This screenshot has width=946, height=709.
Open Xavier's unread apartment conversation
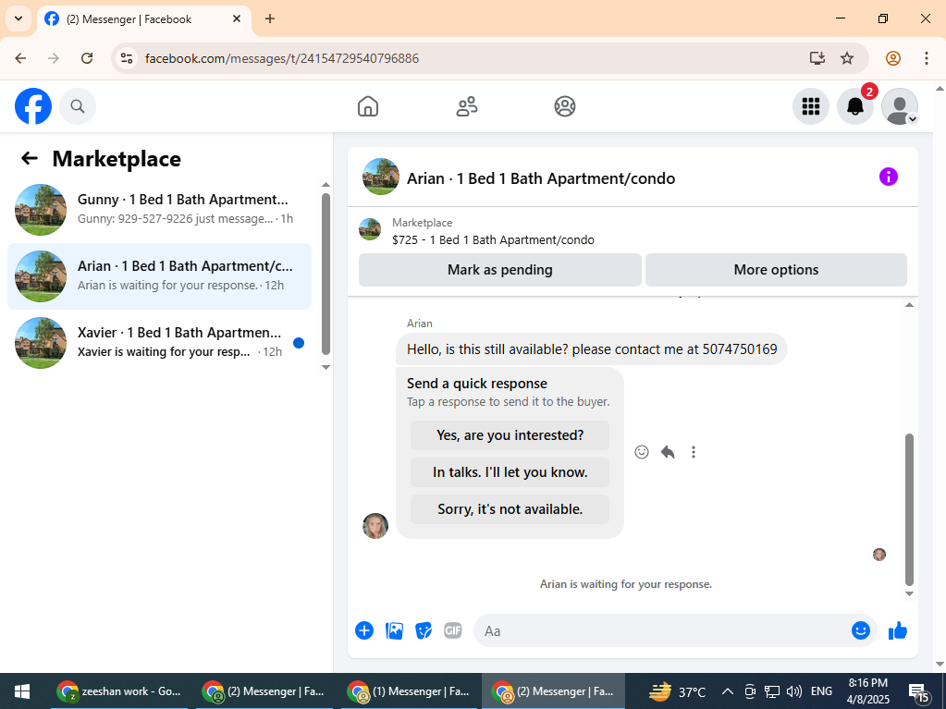(159, 342)
